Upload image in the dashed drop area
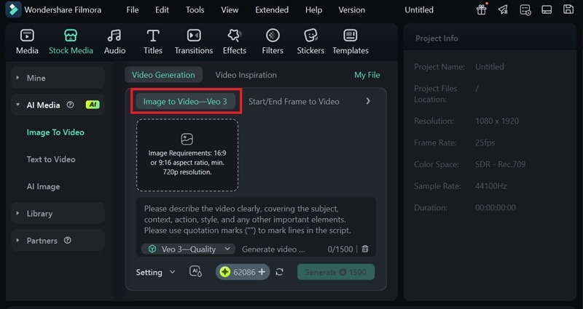The height and width of the screenshot is (309, 583). pos(187,155)
